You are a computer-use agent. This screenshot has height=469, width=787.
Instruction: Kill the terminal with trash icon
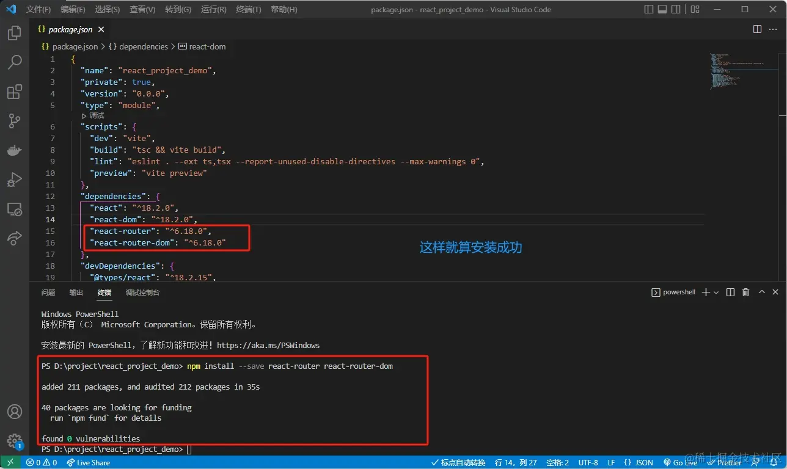tap(745, 293)
